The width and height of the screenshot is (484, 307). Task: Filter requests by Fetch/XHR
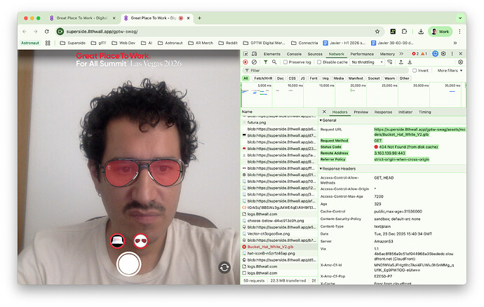[263, 79]
